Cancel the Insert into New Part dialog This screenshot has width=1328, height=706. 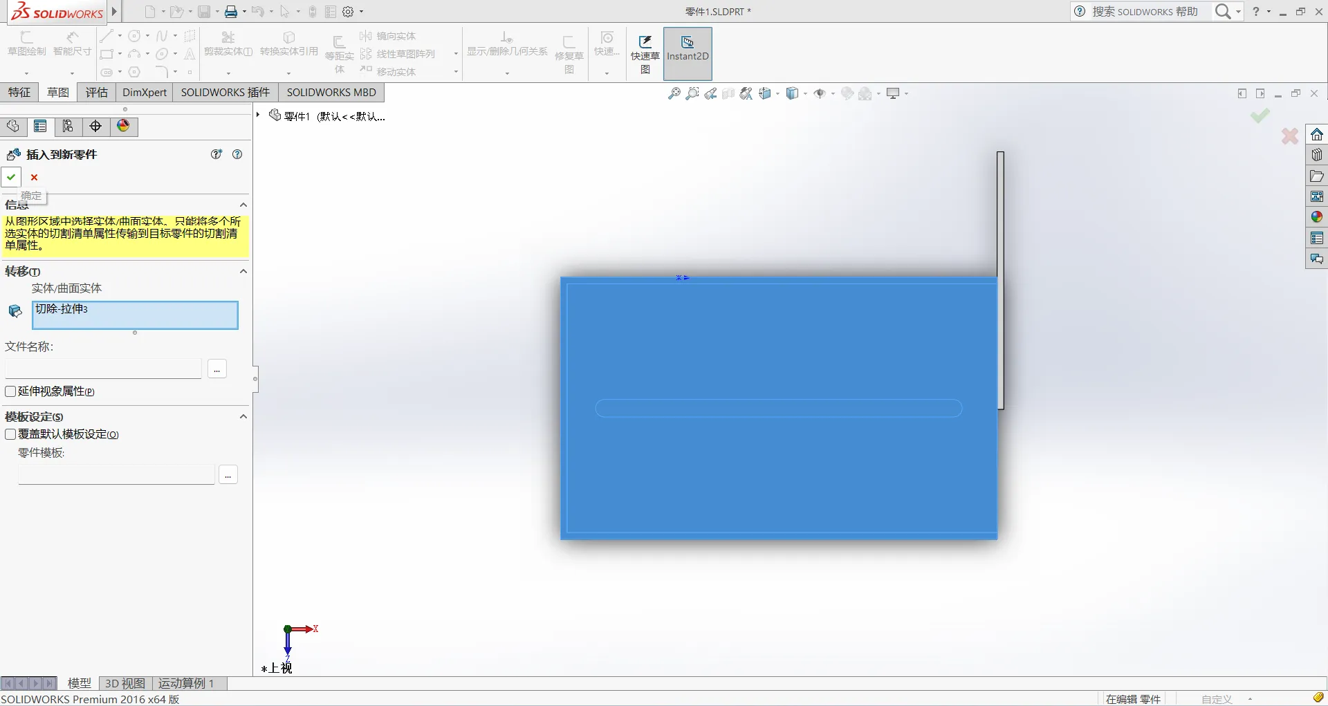coord(34,177)
